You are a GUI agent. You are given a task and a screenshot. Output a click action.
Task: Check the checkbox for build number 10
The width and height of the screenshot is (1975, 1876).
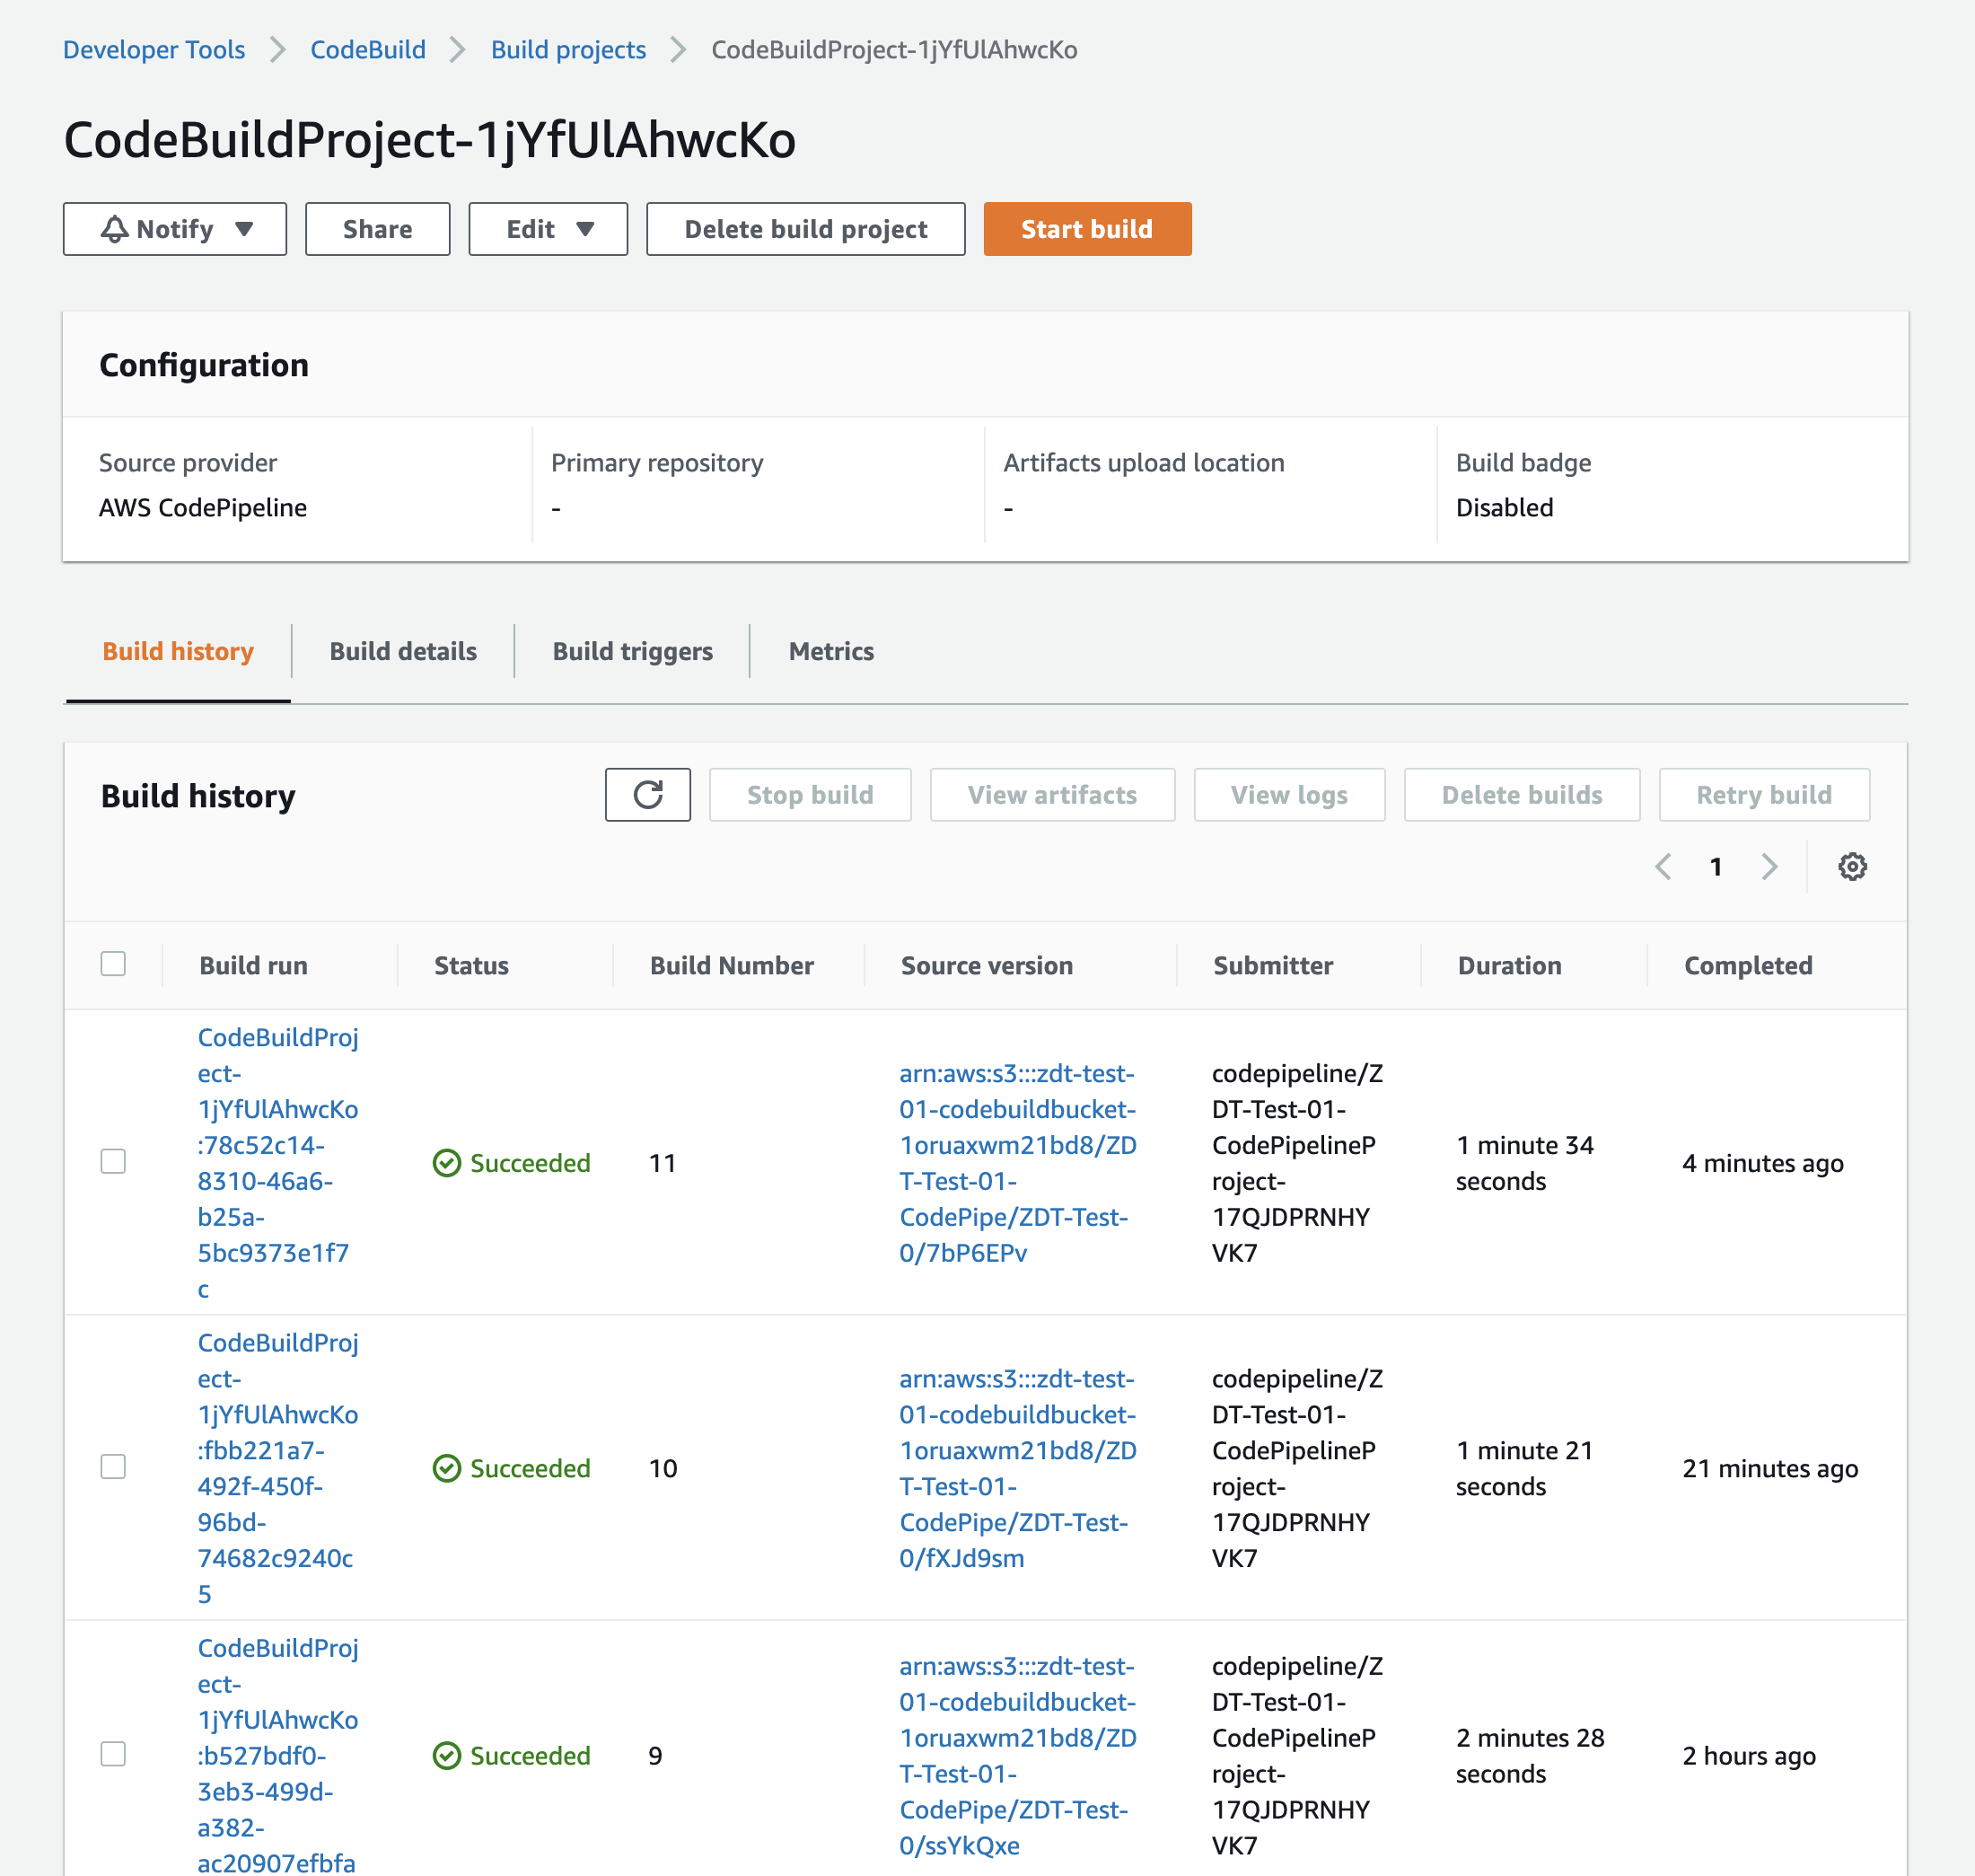113,1467
